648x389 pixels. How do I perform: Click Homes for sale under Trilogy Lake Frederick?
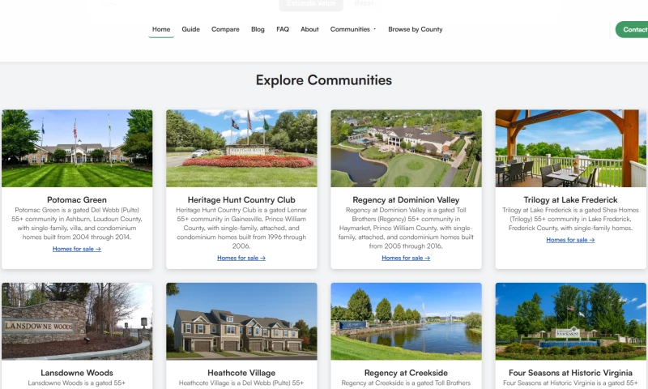pos(570,240)
